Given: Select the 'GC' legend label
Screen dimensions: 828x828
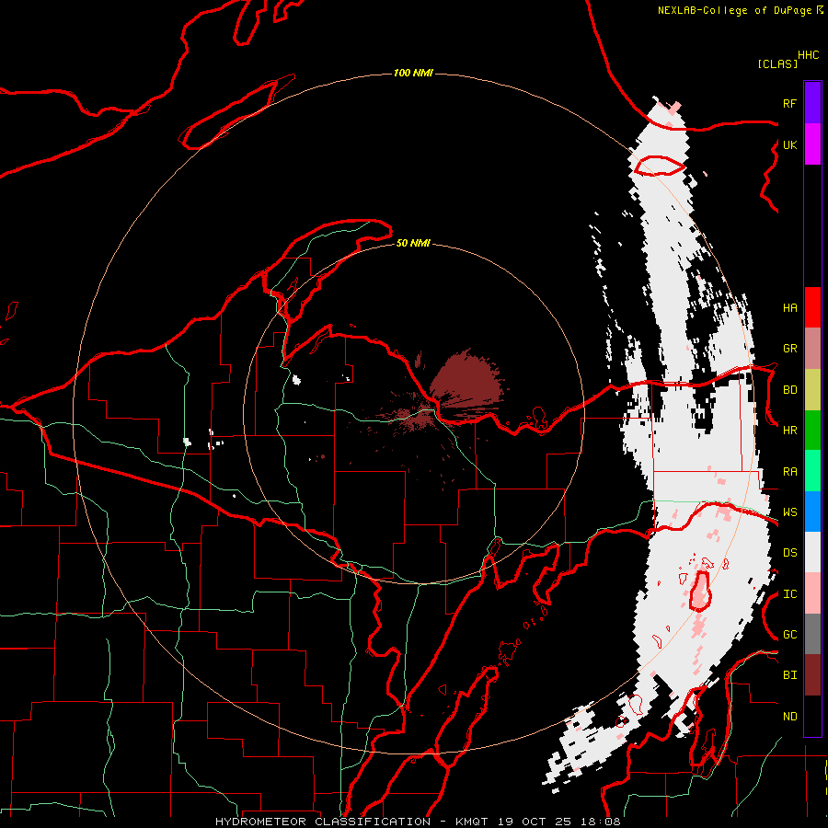Looking at the screenshot, I should (789, 635).
